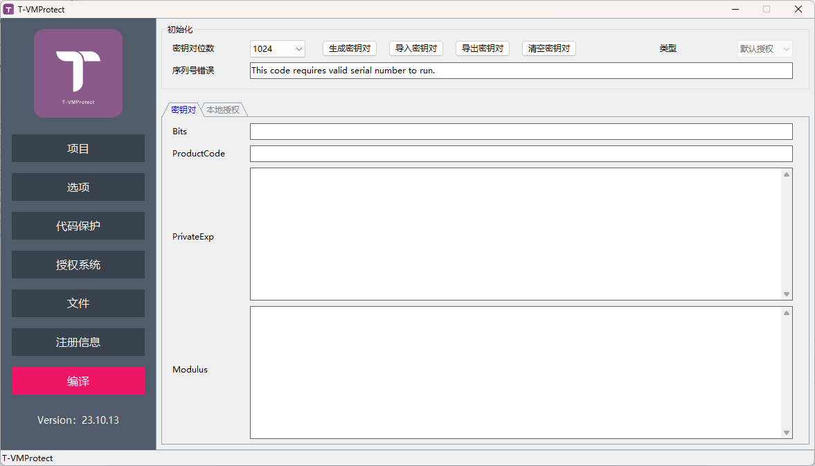Click 清空密钥对 to clear key pair
This screenshot has width=815, height=466.
[549, 48]
